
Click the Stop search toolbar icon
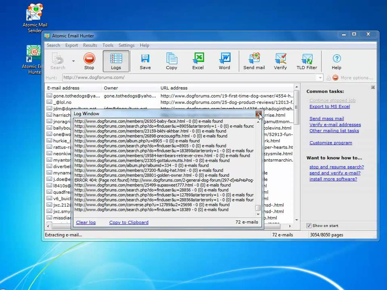(x=89, y=61)
